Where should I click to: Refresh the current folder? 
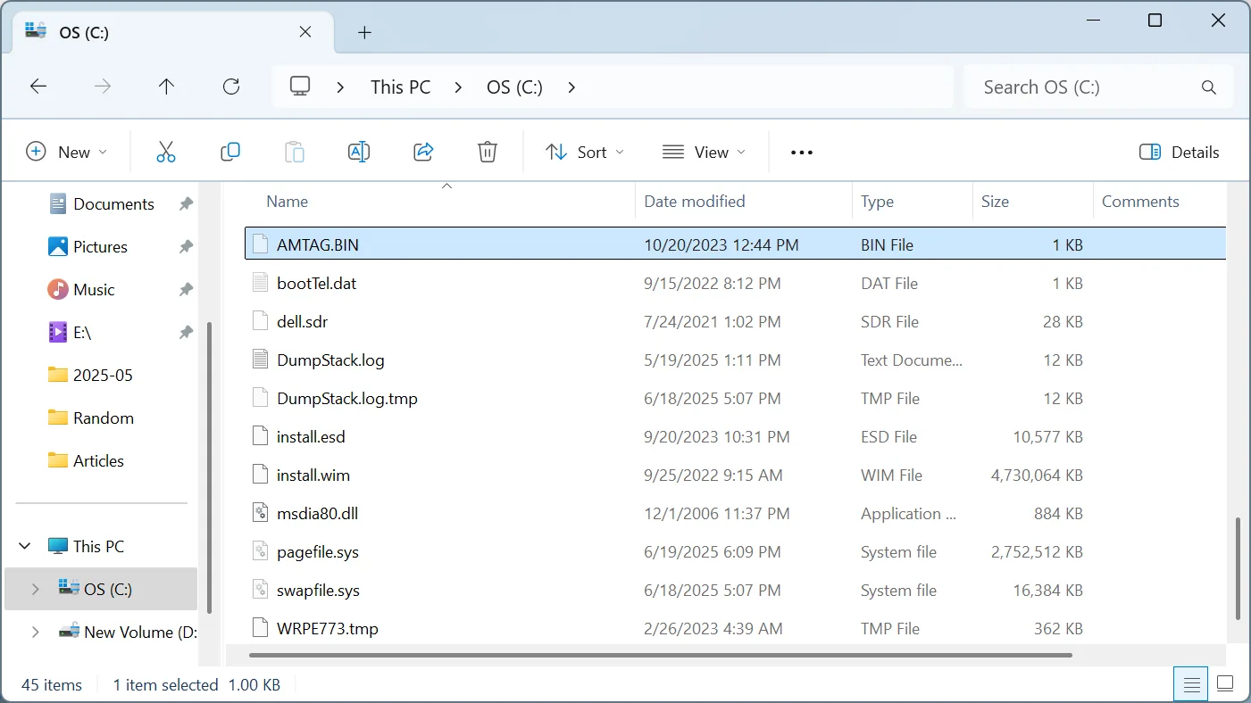click(x=231, y=87)
